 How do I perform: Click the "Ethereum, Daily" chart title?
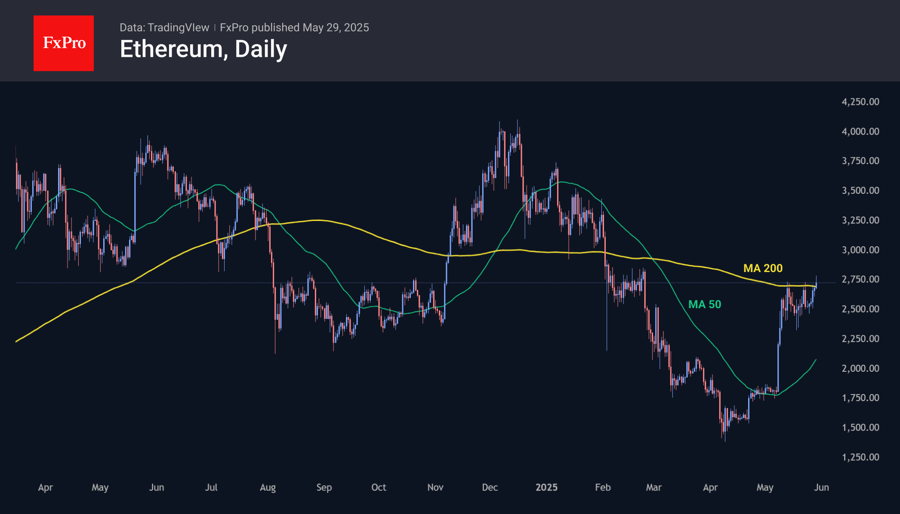pos(203,49)
